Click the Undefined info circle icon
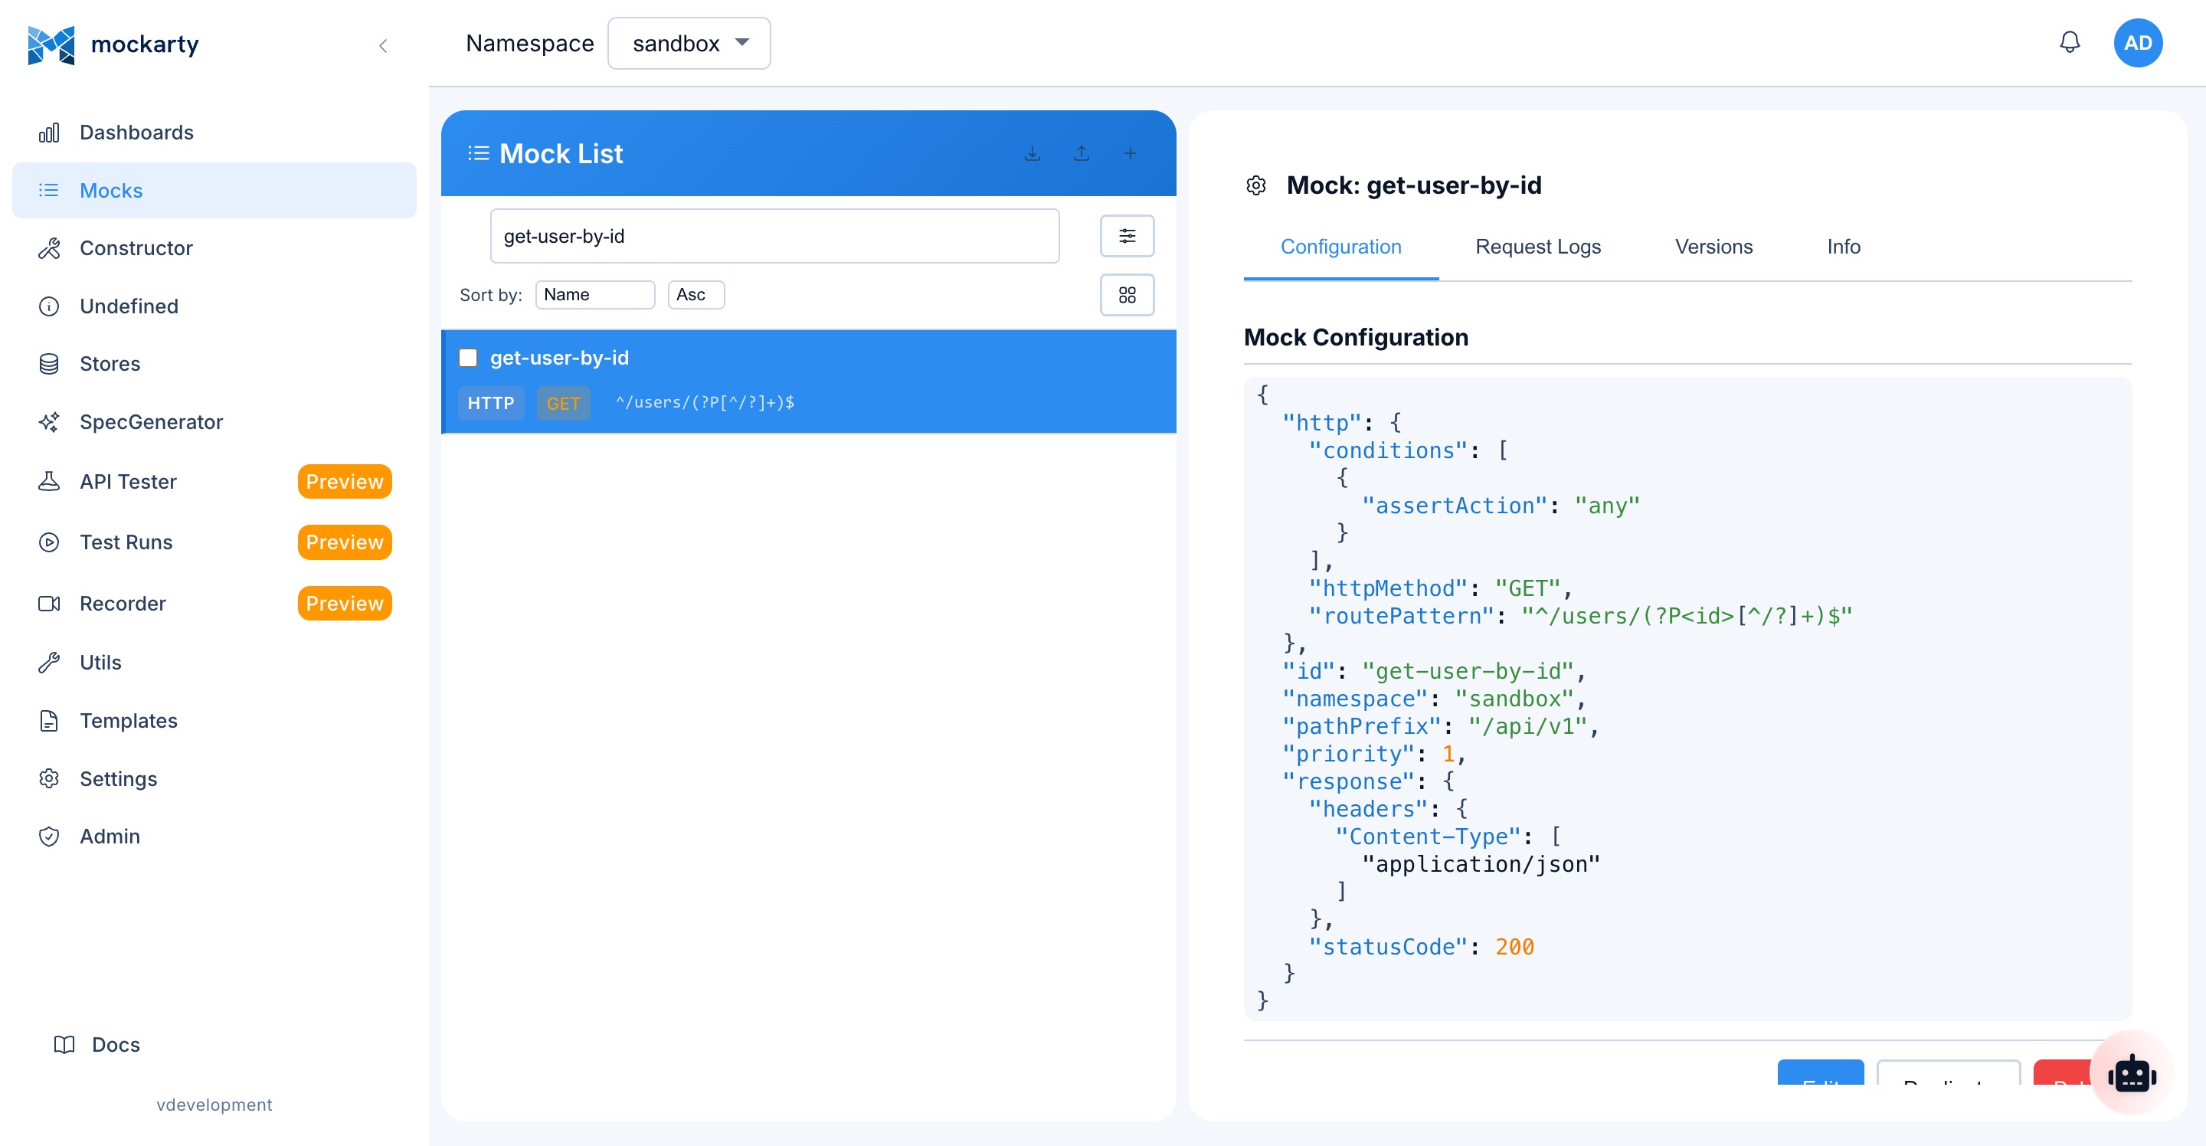 click(x=49, y=306)
